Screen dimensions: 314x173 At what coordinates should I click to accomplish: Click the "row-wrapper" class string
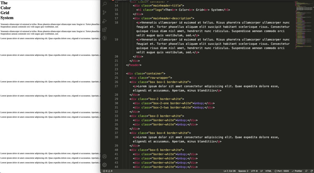pos(159,78)
